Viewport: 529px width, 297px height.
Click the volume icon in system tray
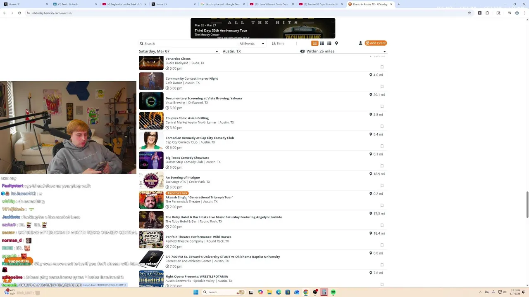click(x=505, y=292)
